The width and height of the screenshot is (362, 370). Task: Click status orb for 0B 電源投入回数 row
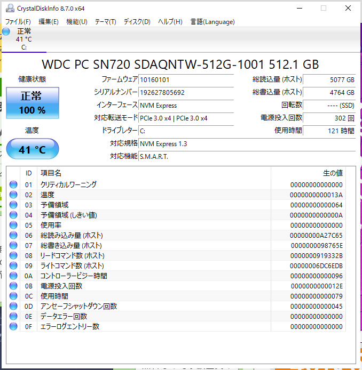click(13, 286)
